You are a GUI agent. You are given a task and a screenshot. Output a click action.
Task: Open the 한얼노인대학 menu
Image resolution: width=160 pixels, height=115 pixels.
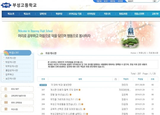click(139, 14)
